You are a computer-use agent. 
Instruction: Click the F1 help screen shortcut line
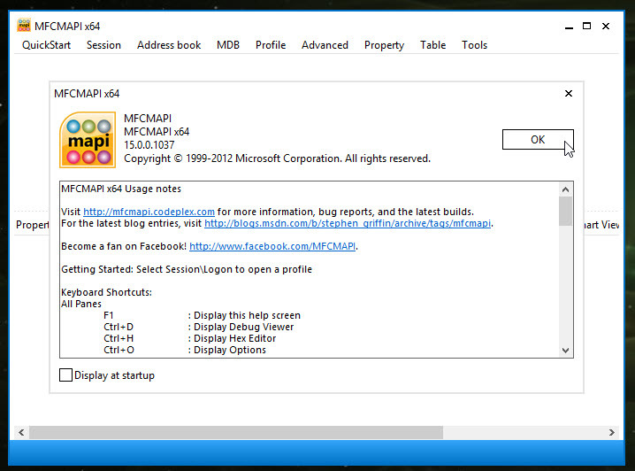coord(202,315)
